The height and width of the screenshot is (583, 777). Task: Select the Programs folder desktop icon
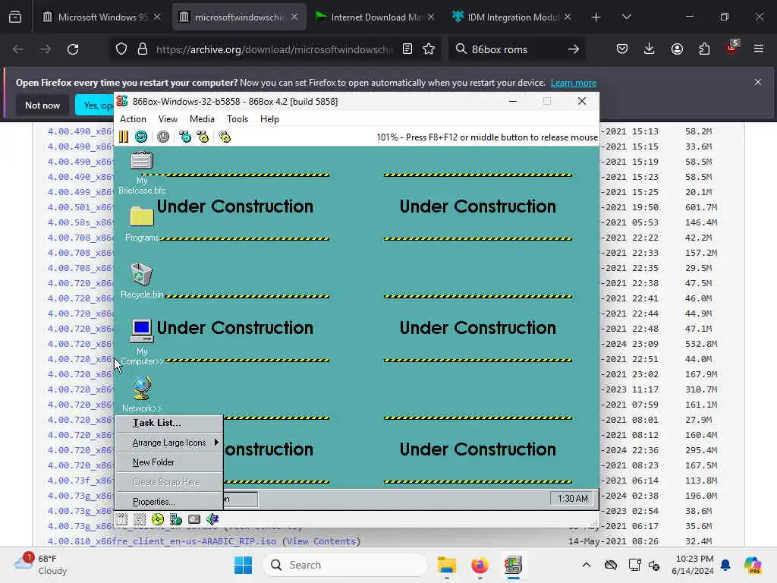pos(142,224)
